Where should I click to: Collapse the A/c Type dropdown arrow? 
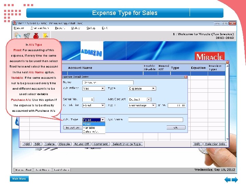point(102,120)
